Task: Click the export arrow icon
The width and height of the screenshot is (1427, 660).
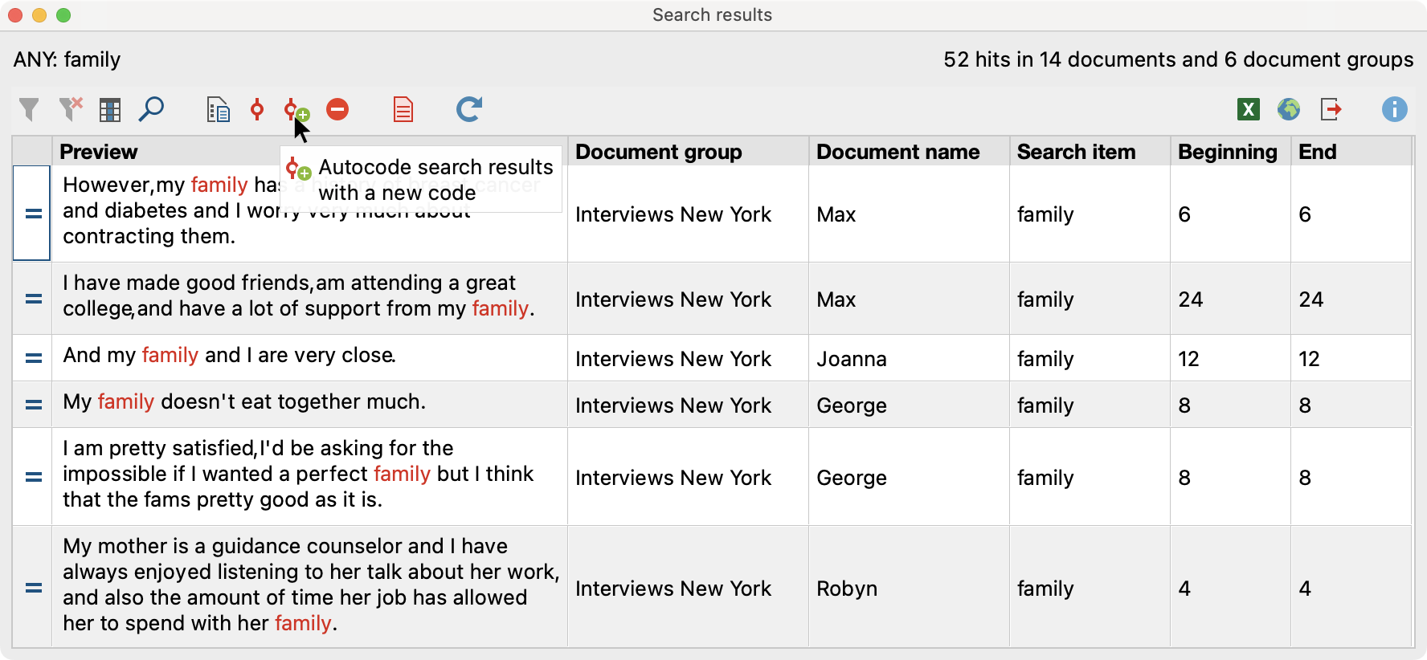Action: (1331, 109)
